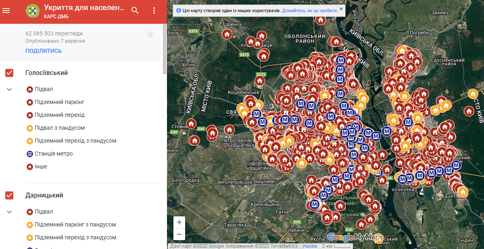The image size is (484, 249).
Task: Click the search magnifier icon
Action: pyautogui.click(x=135, y=11)
